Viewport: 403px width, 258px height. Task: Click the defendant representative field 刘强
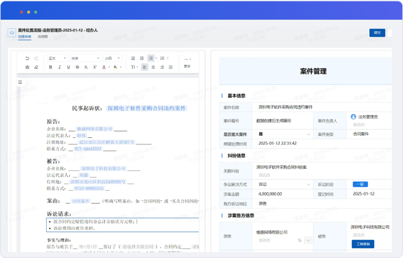coord(84,175)
